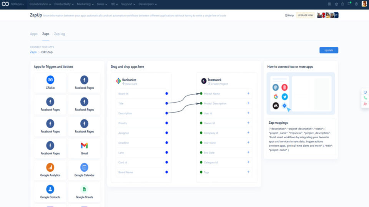
Task: Select the CRM.io app icon
Action: click(50, 80)
